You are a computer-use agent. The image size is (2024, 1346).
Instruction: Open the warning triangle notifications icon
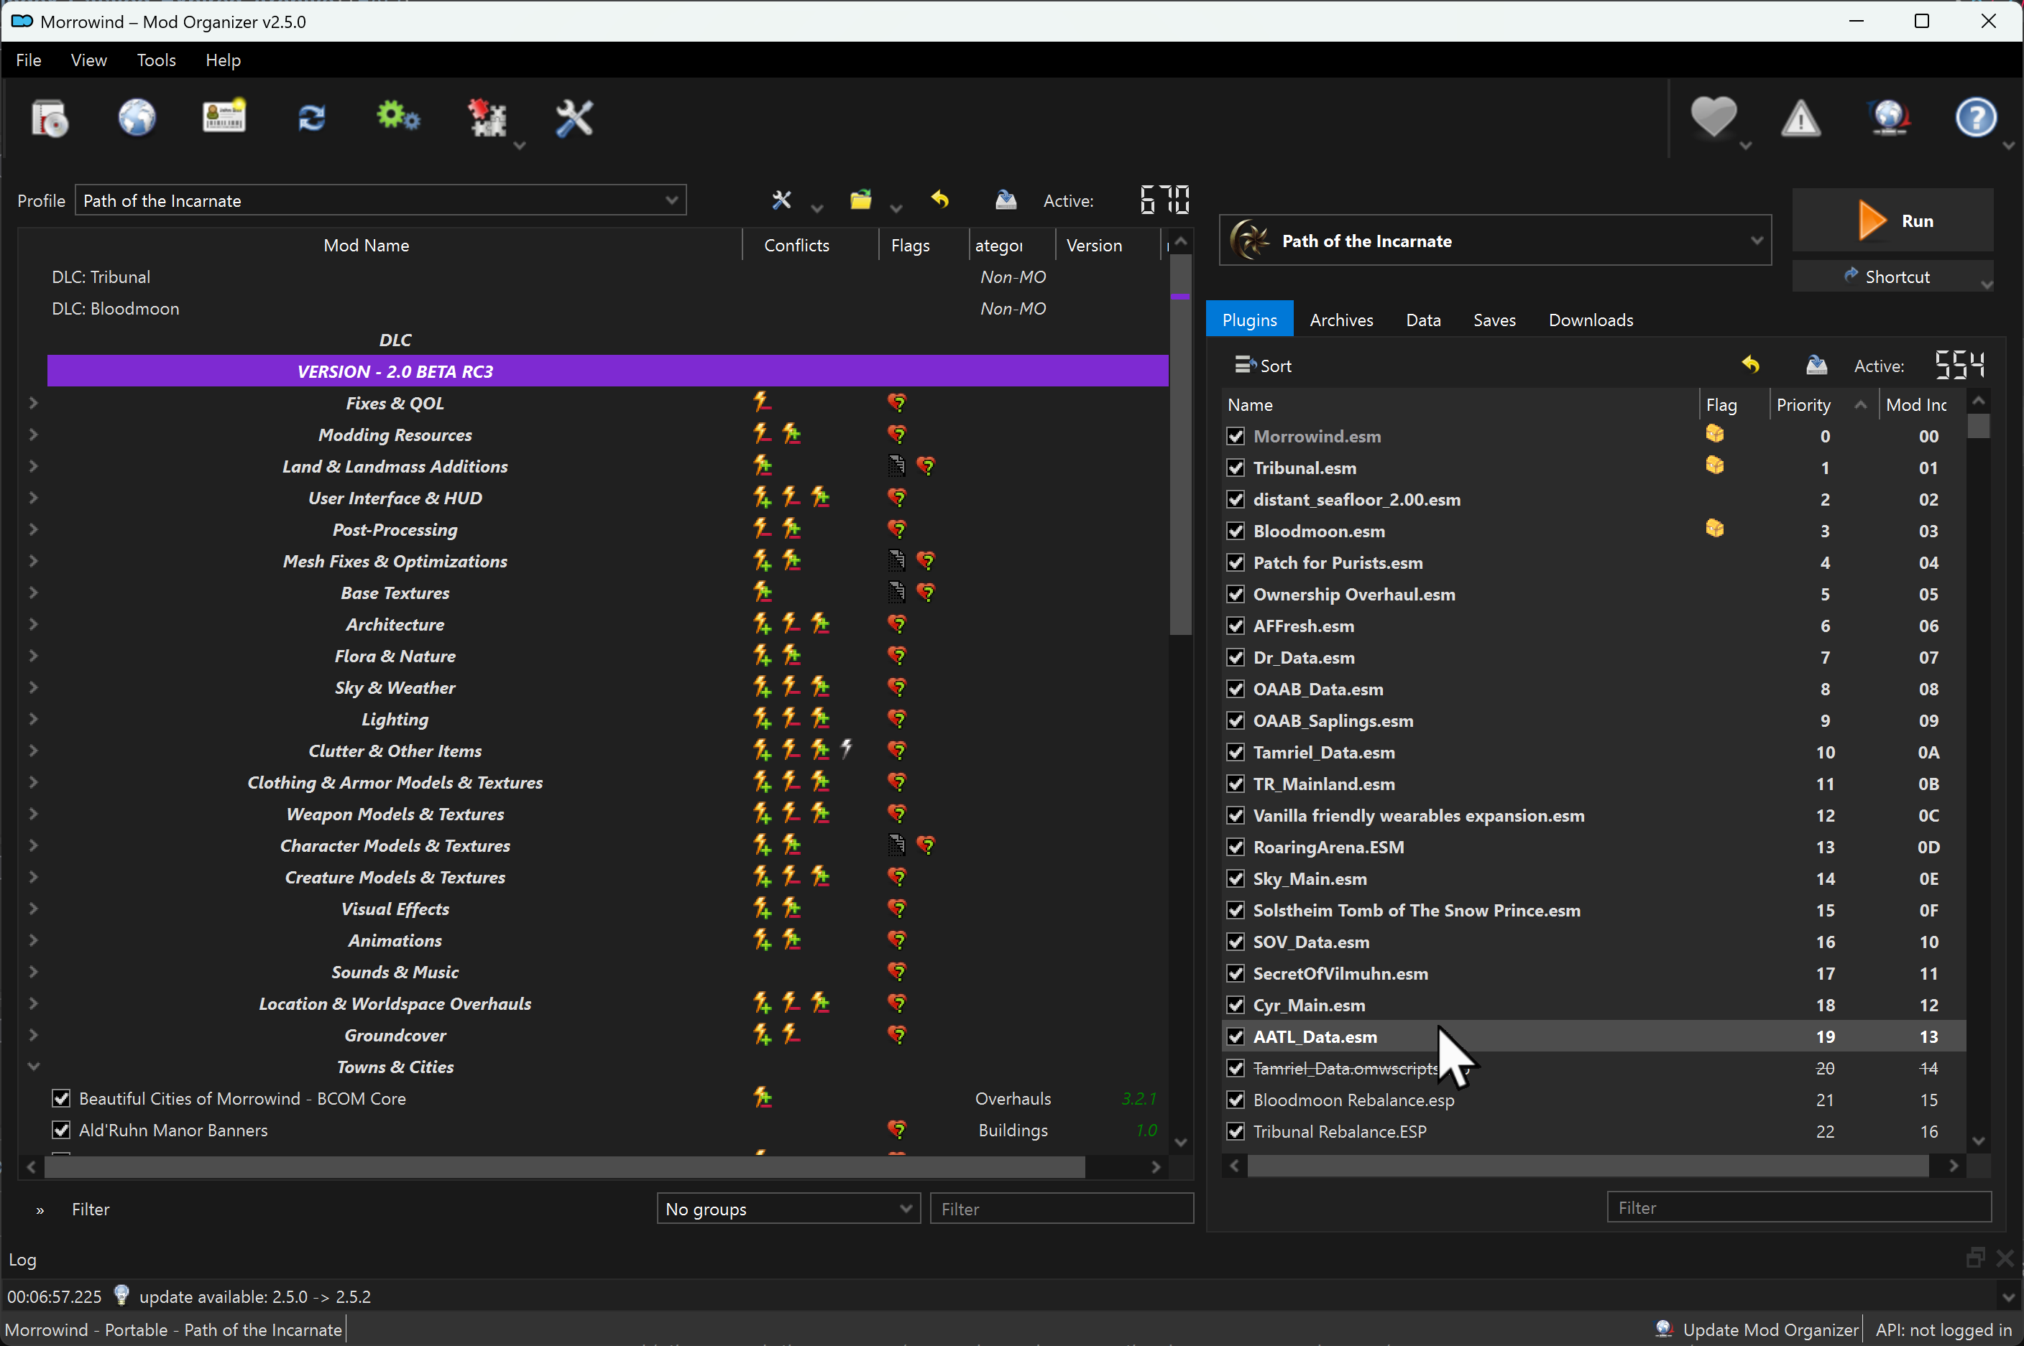click(1800, 118)
